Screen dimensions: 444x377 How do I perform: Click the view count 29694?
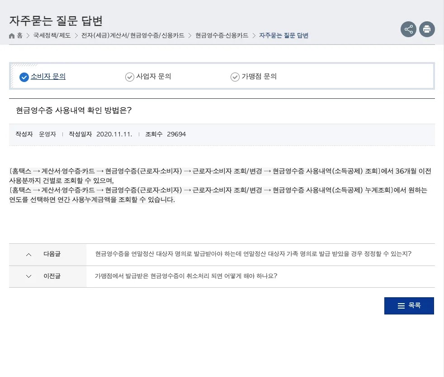coord(176,134)
